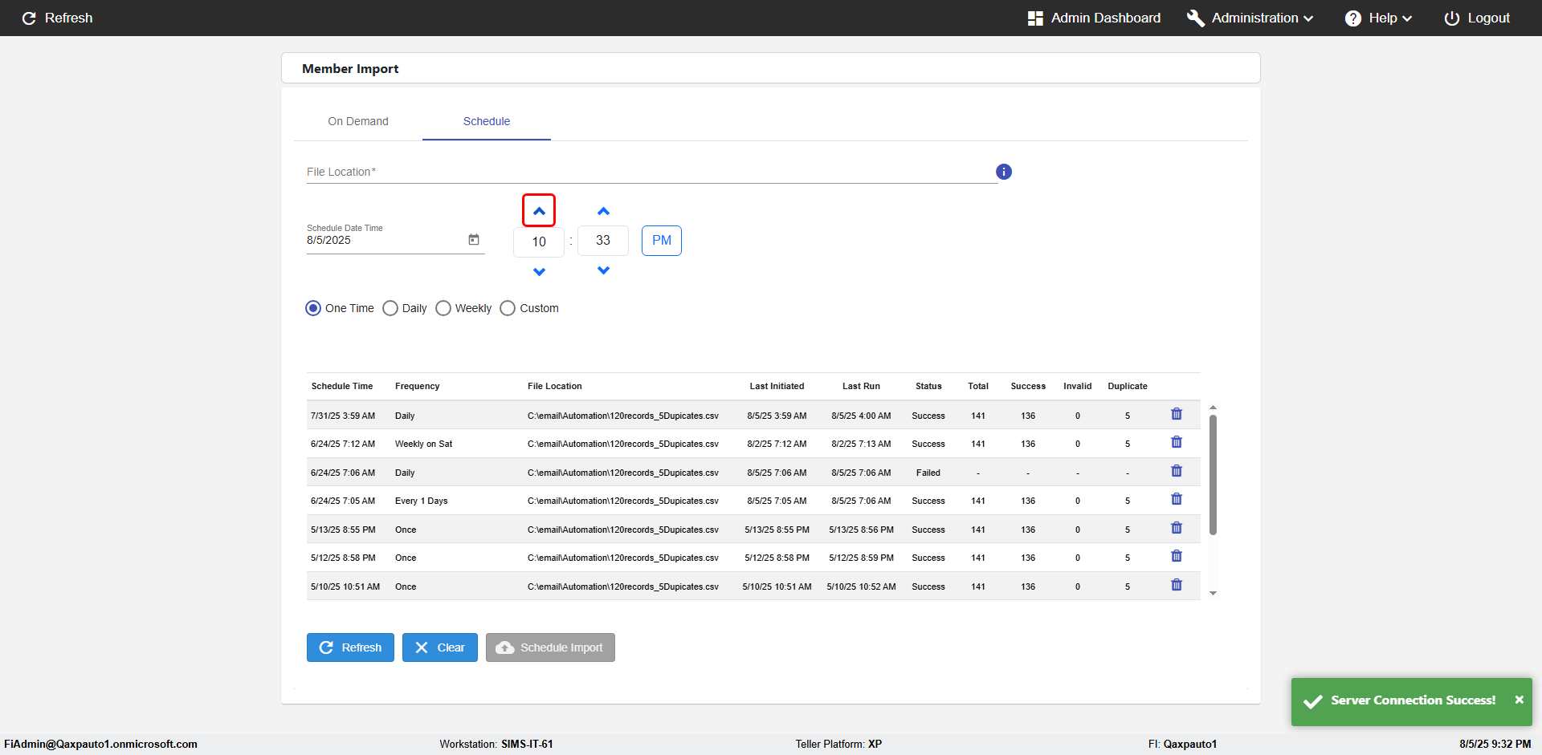Viewport: 1542px width, 755px height.
Task: Select the Weekly frequency option
Action: pos(443,308)
